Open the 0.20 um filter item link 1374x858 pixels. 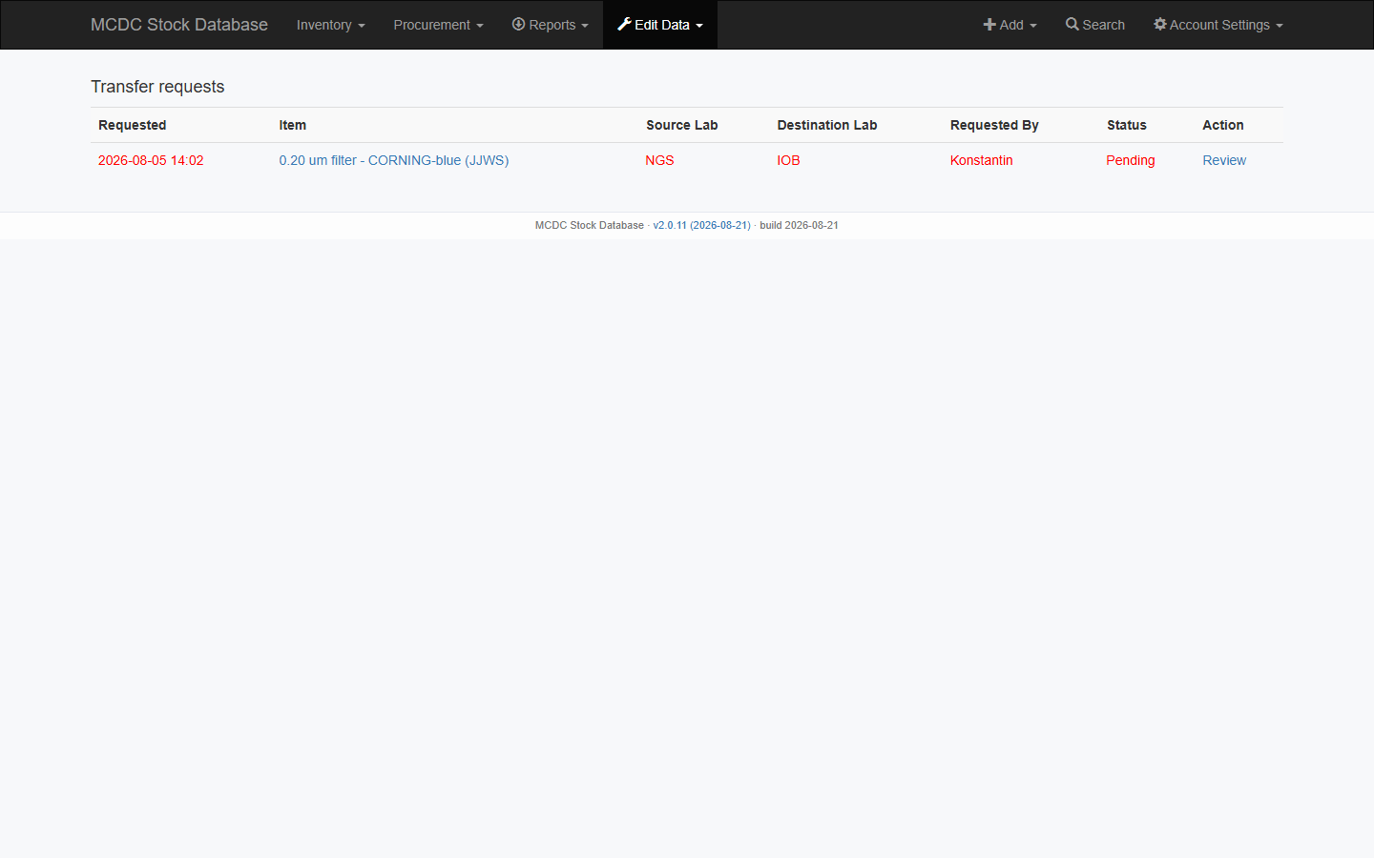point(394,160)
